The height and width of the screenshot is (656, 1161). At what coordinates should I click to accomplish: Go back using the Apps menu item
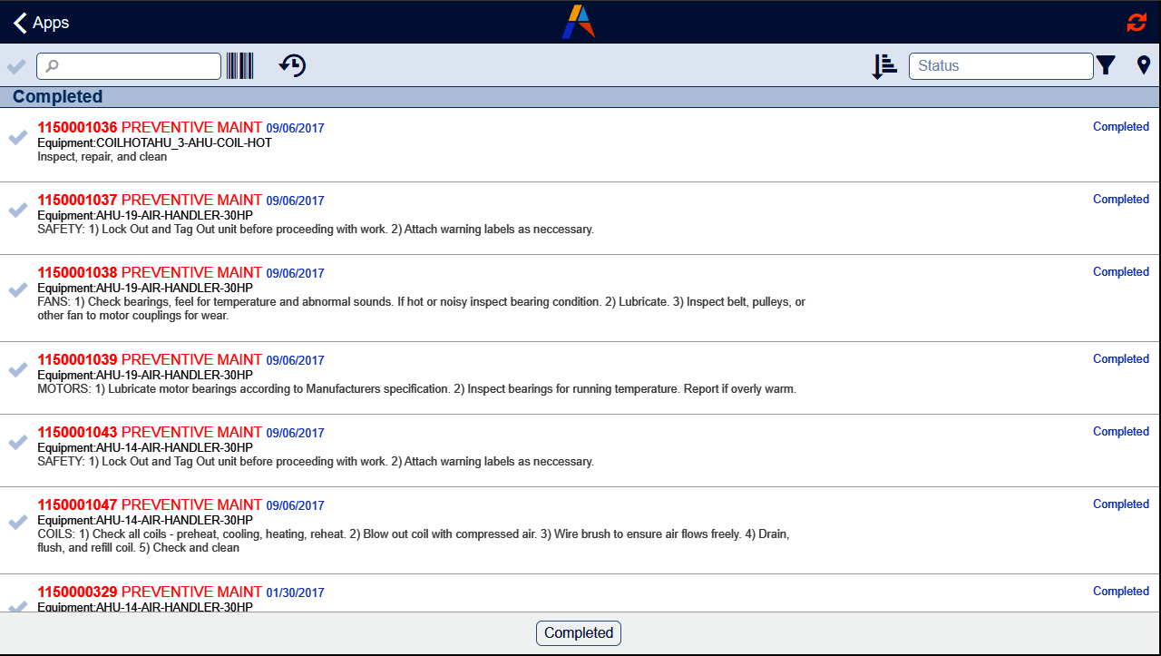pos(50,22)
